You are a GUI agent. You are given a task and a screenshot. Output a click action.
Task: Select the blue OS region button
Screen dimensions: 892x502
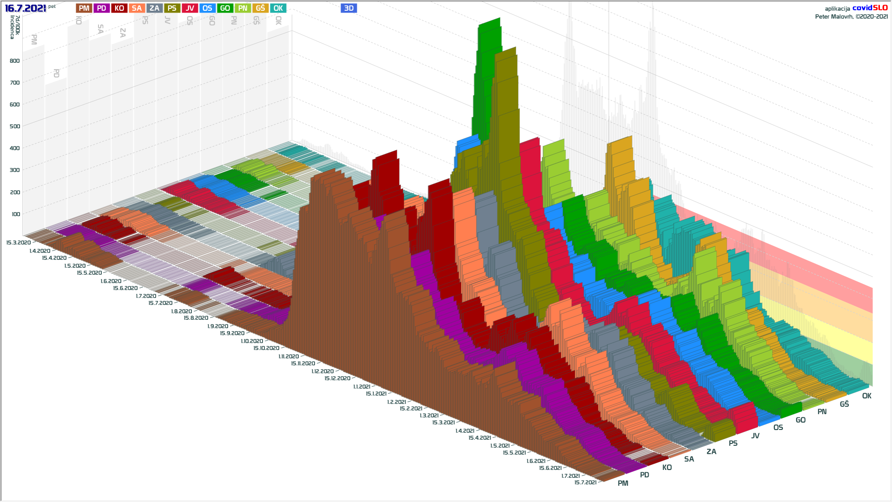207,8
